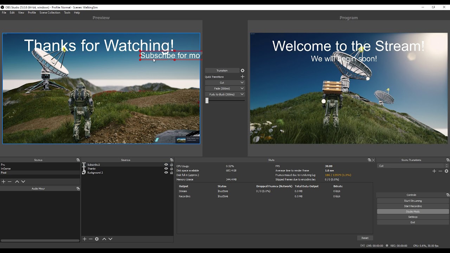Open Settings from Controls panel
This screenshot has width=450, height=253.
pos(413,217)
